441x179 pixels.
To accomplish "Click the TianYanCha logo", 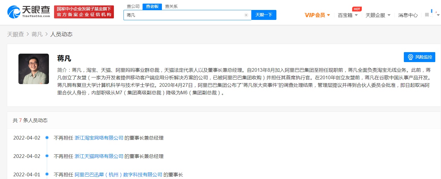I will click(29, 12).
